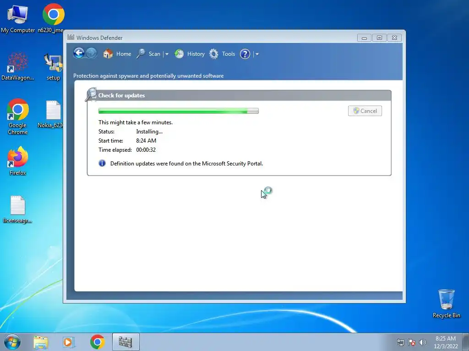Open the Home page house icon
469x351 pixels.
coord(108,54)
